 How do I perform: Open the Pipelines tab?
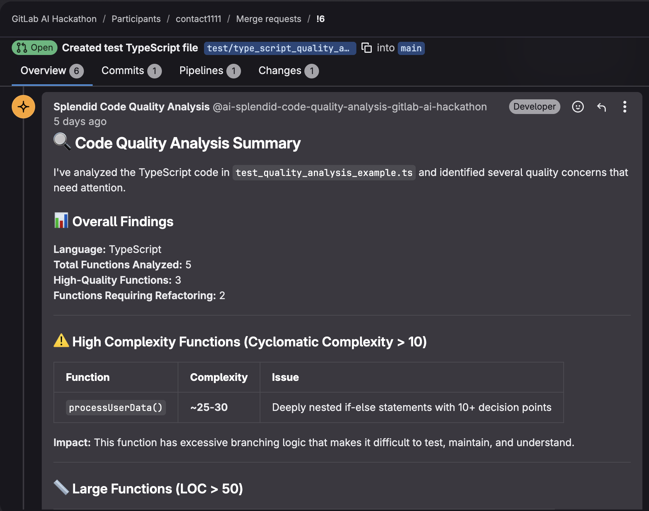tap(209, 71)
